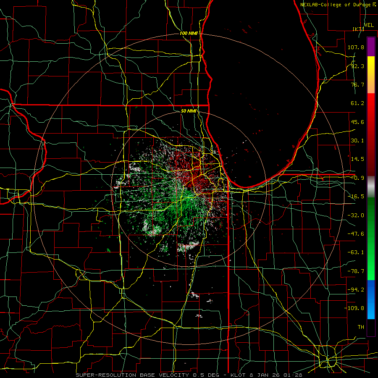This screenshot has width=378, height=378.
Task: Click the 100 NMI range ring label
Action: coord(189,33)
